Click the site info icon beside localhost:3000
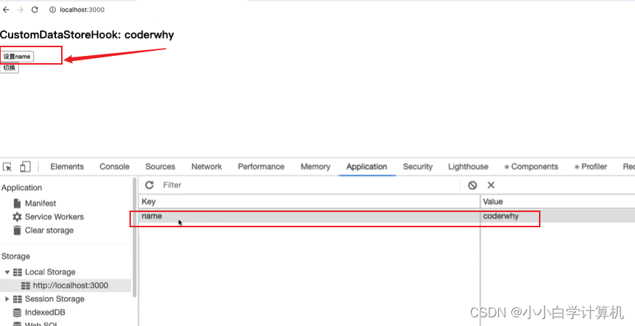 52,9
